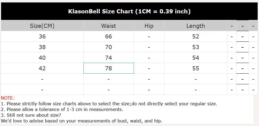This screenshot has width=259, height=126.
Task: Select the Size(CM) column header cell
Action: tap(42, 26)
